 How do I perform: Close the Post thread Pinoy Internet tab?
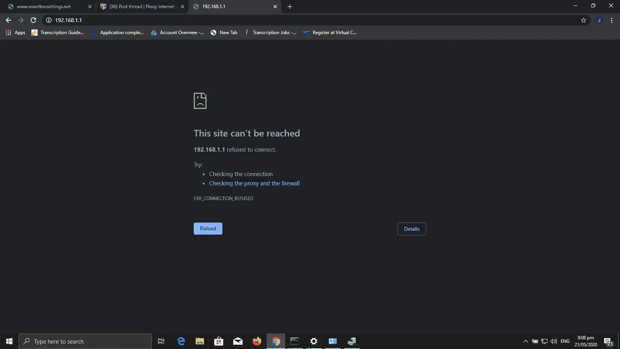pos(183,7)
